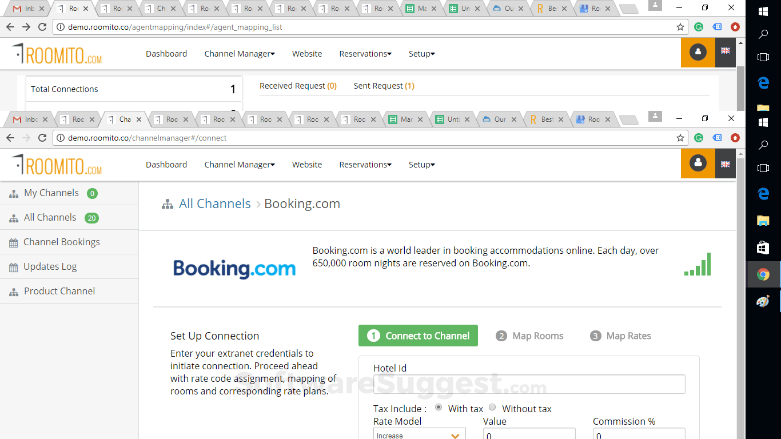Click back arrow in channelmanager browser window
The height and width of the screenshot is (439, 781).
tap(10, 138)
